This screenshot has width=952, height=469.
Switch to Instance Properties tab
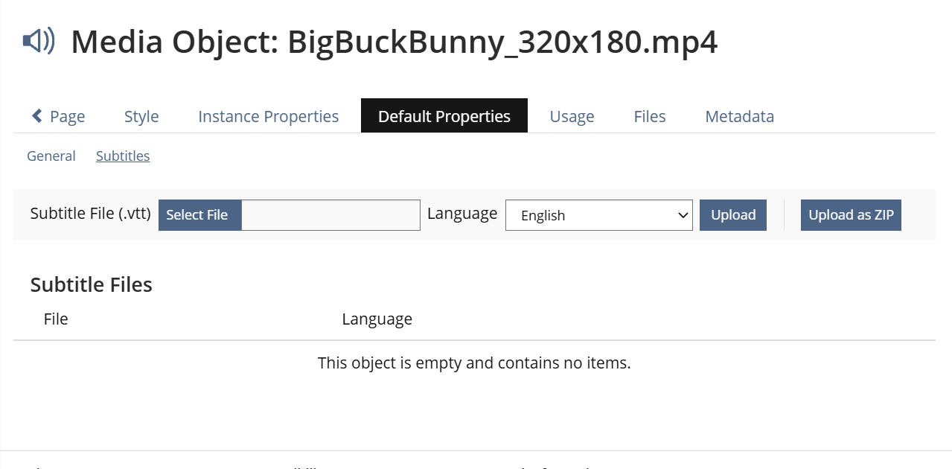pos(268,116)
